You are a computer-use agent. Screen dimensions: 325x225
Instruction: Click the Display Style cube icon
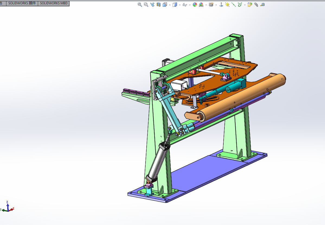(x=175, y=5)
